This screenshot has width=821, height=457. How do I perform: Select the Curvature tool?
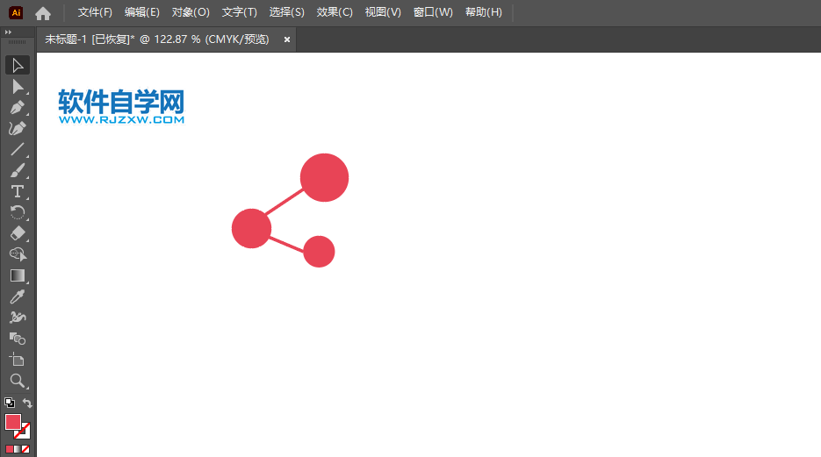coord(18,129)
